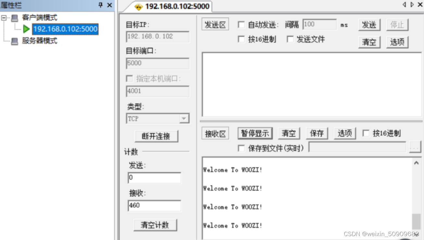
Task: Clear the receive area with 清空
Action: pos(289,133)
